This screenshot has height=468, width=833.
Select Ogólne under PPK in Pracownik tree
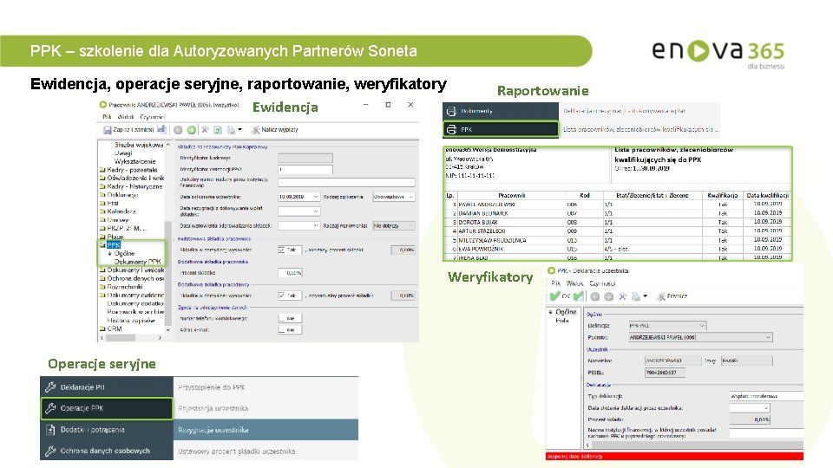point(124,254)
